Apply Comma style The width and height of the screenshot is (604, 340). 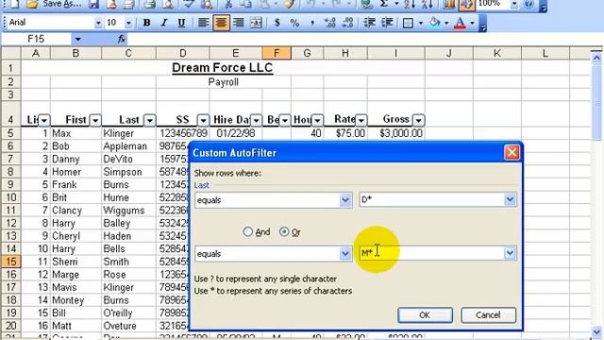pos(312,23)
